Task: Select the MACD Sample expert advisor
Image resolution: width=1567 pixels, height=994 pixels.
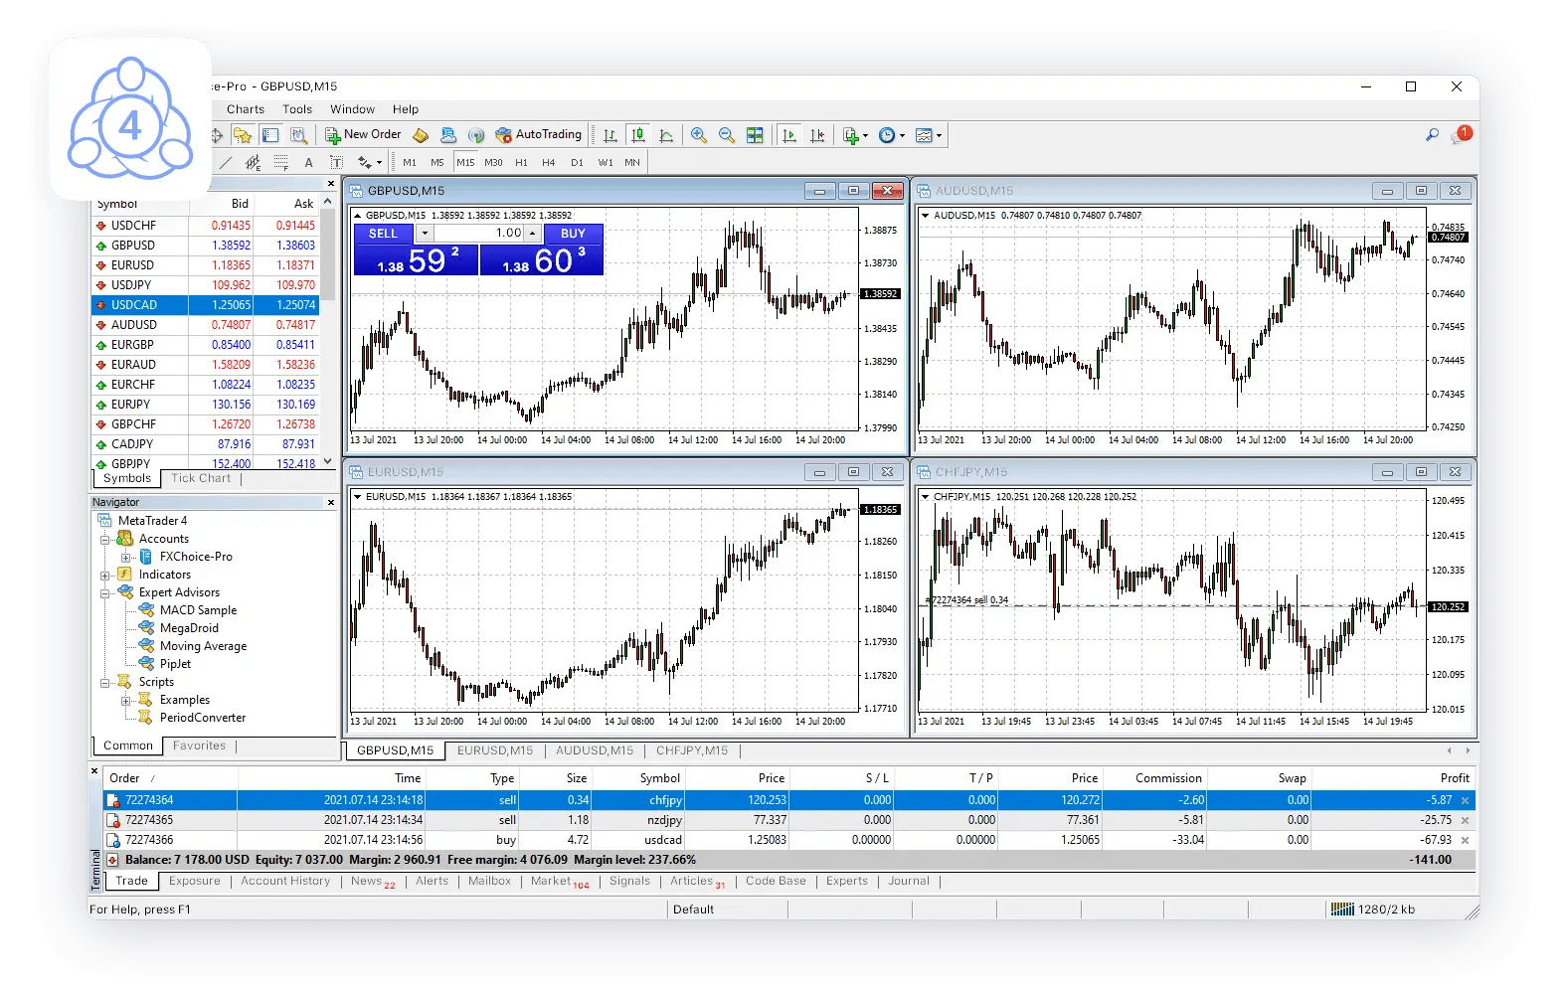Action: 198,610
